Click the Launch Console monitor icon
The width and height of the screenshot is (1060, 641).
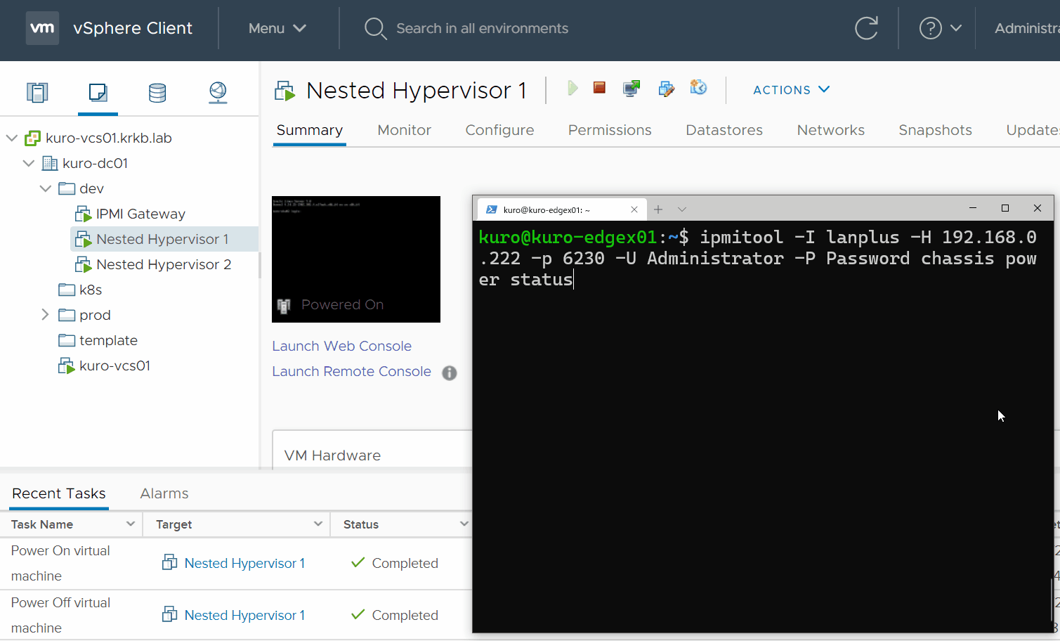point(632,88)
